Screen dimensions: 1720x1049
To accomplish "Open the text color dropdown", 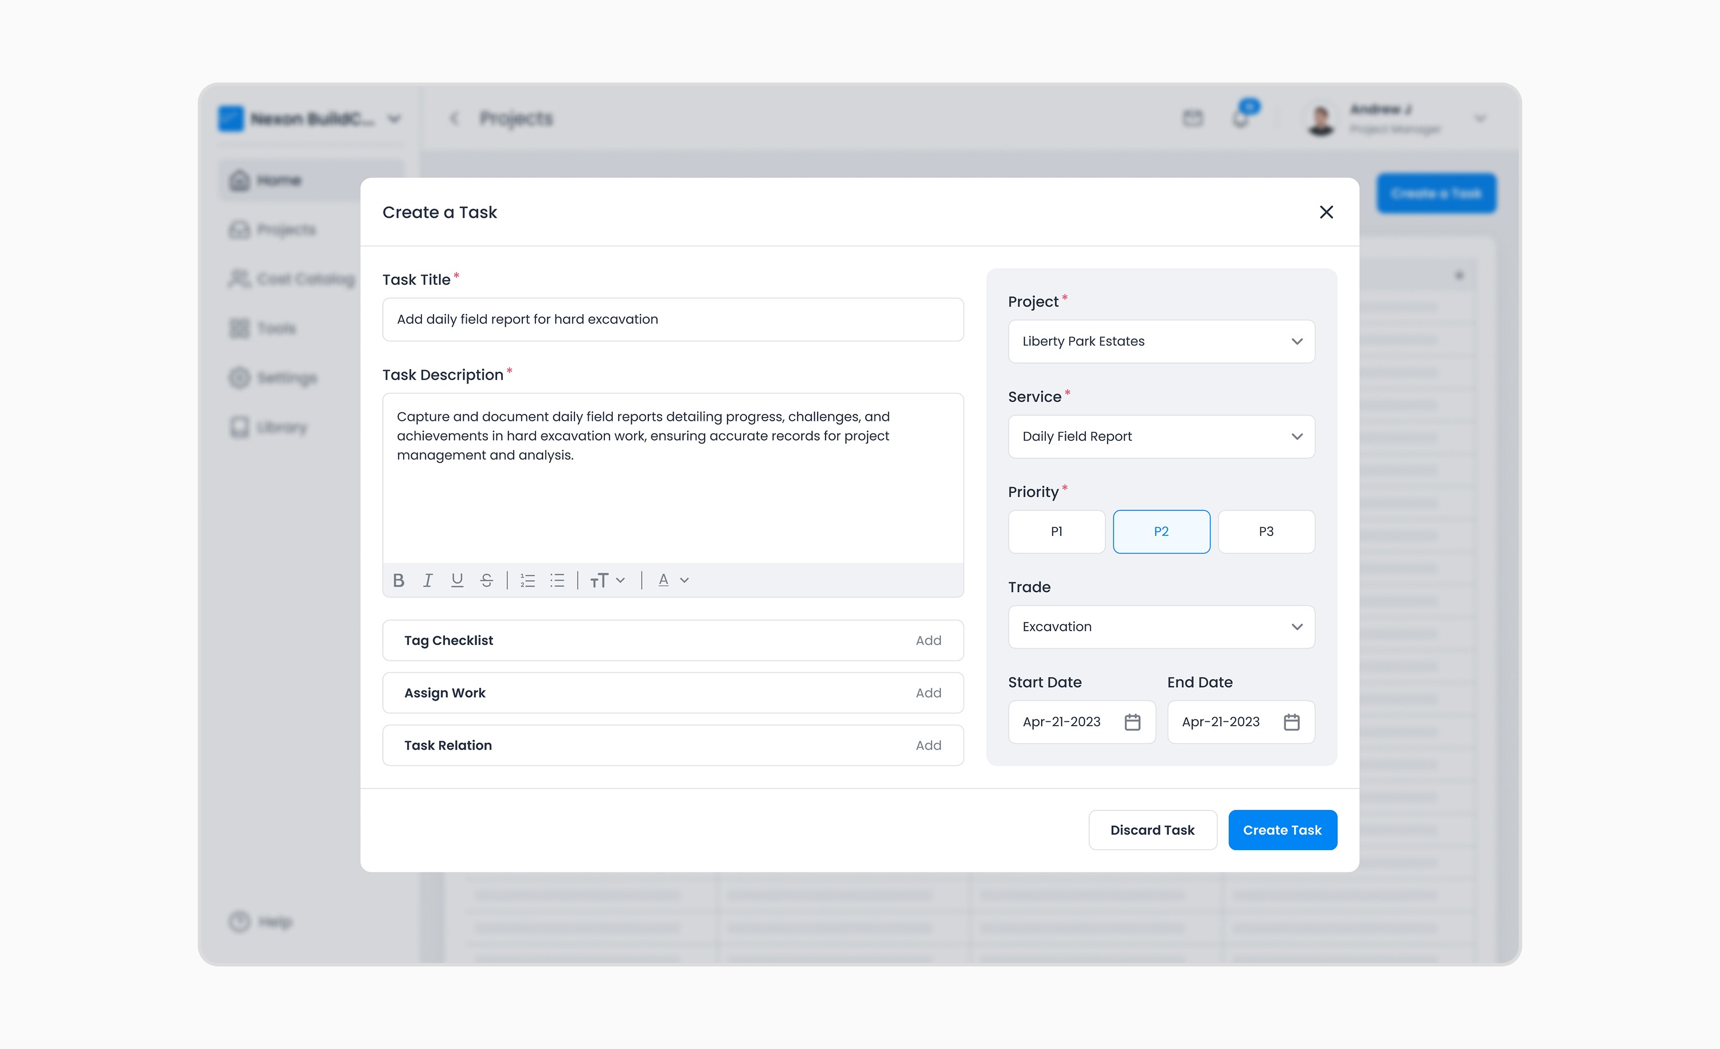I will click(674, 580).
